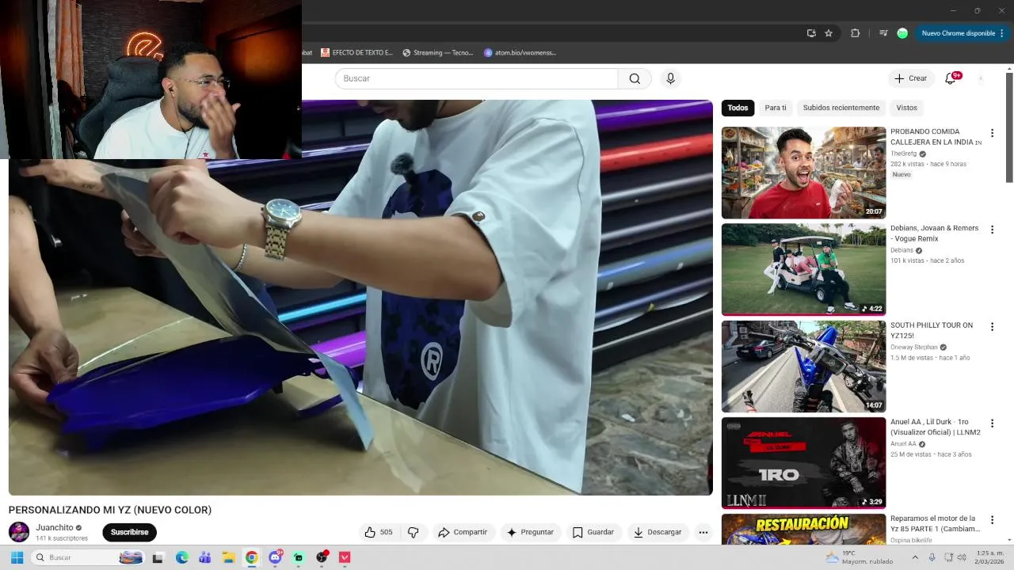
Task: Open Discord from taskbar
Action: pos(275,557)
